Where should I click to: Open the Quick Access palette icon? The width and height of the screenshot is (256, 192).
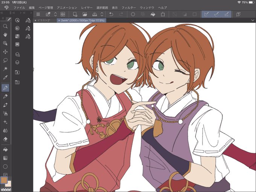(17, 20)
